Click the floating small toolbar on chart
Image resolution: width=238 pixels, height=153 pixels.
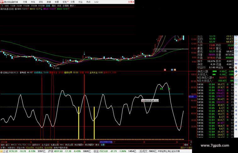point(150,101)
